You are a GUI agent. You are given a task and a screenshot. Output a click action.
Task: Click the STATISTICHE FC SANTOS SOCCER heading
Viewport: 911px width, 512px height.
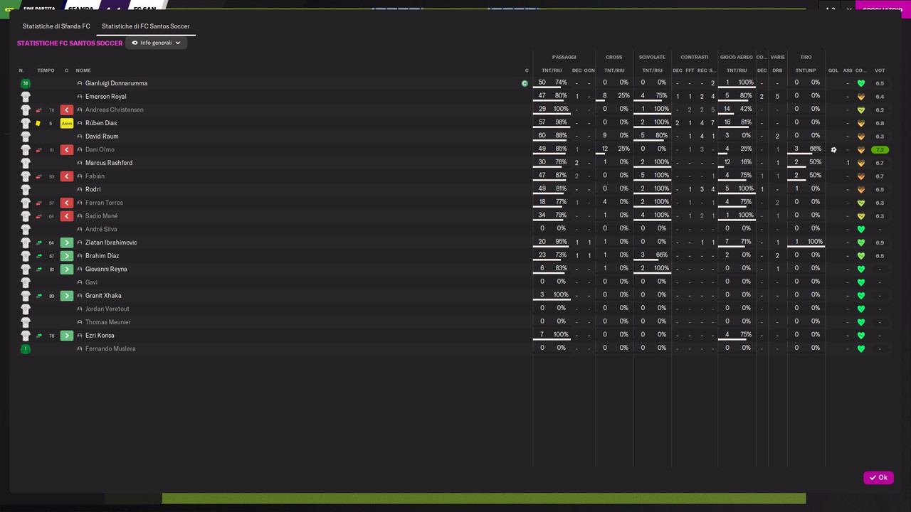point(70,43)
